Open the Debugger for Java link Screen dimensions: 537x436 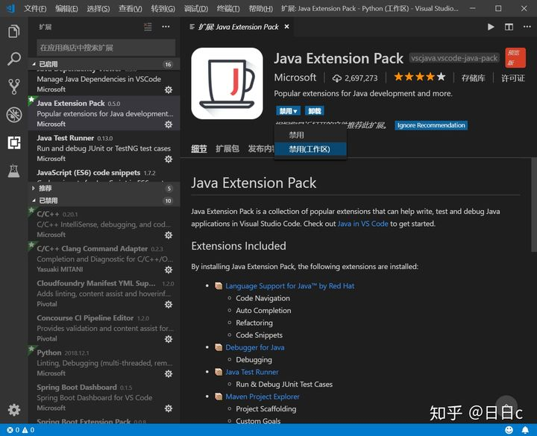(x=255, y=347)
